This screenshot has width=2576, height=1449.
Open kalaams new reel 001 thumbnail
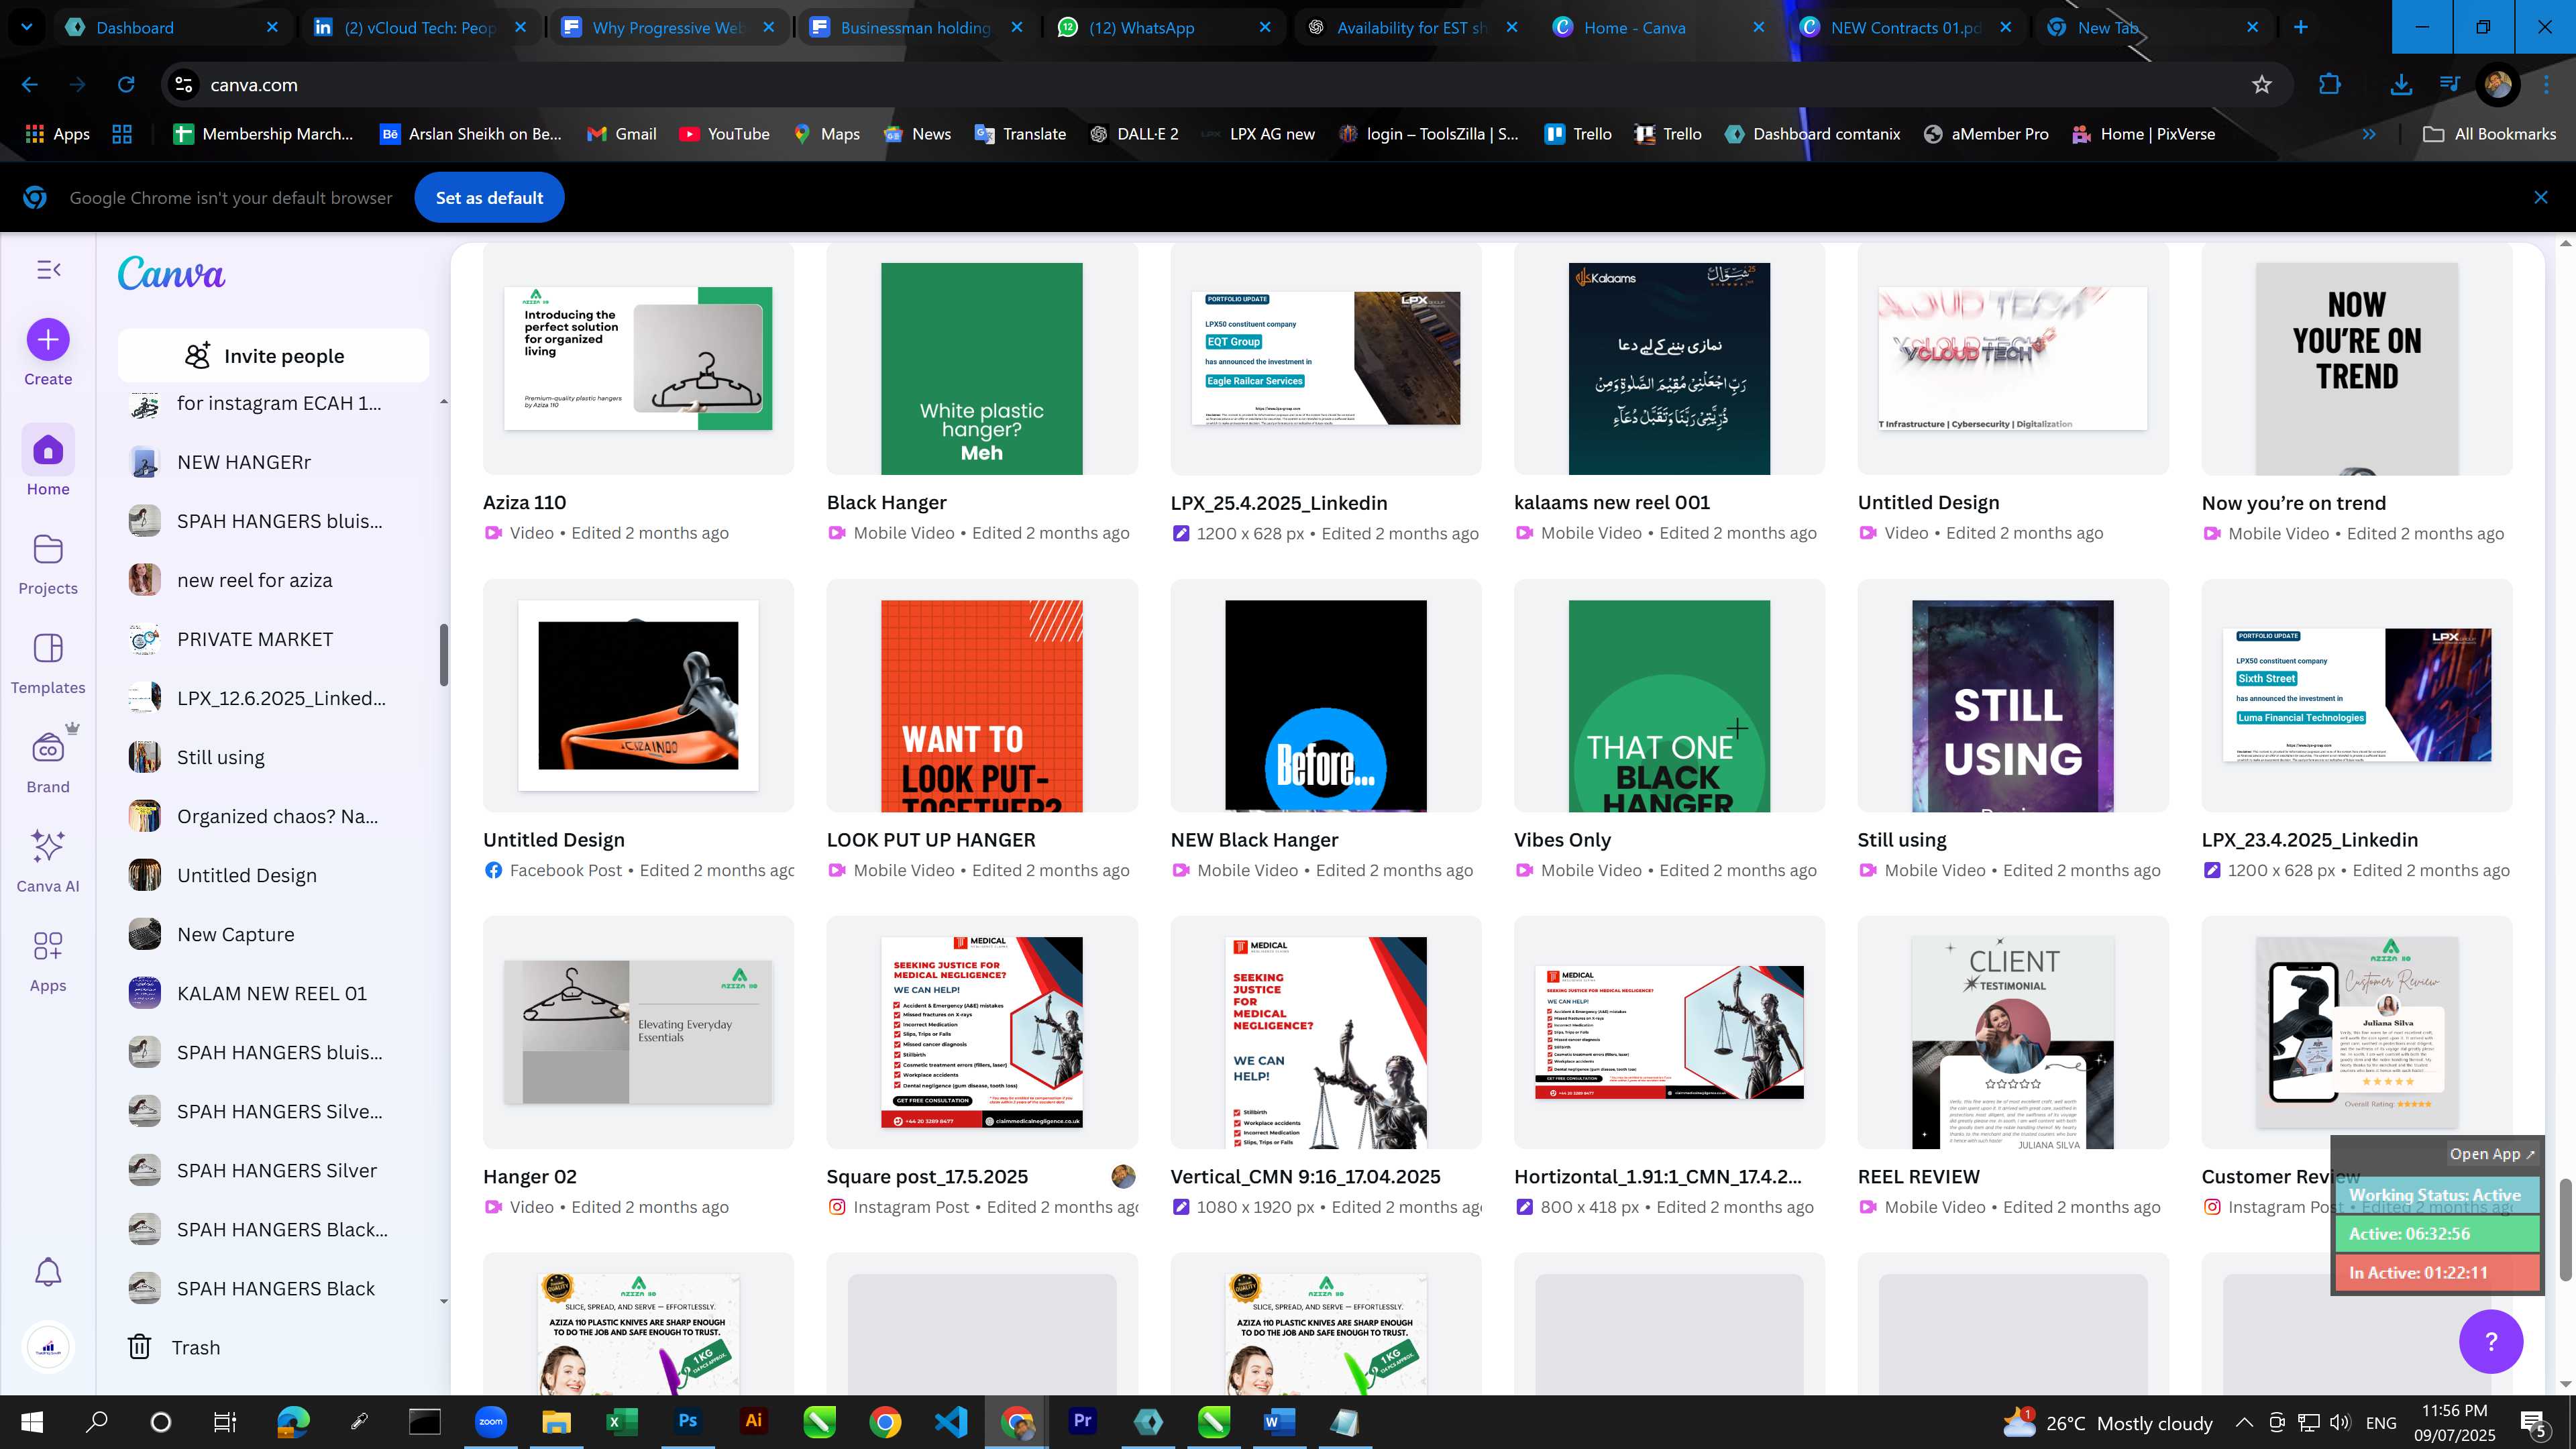tap(1669, 359)
